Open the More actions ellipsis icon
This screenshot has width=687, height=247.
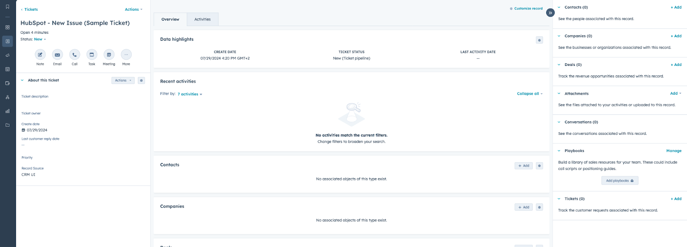point(126,55)
